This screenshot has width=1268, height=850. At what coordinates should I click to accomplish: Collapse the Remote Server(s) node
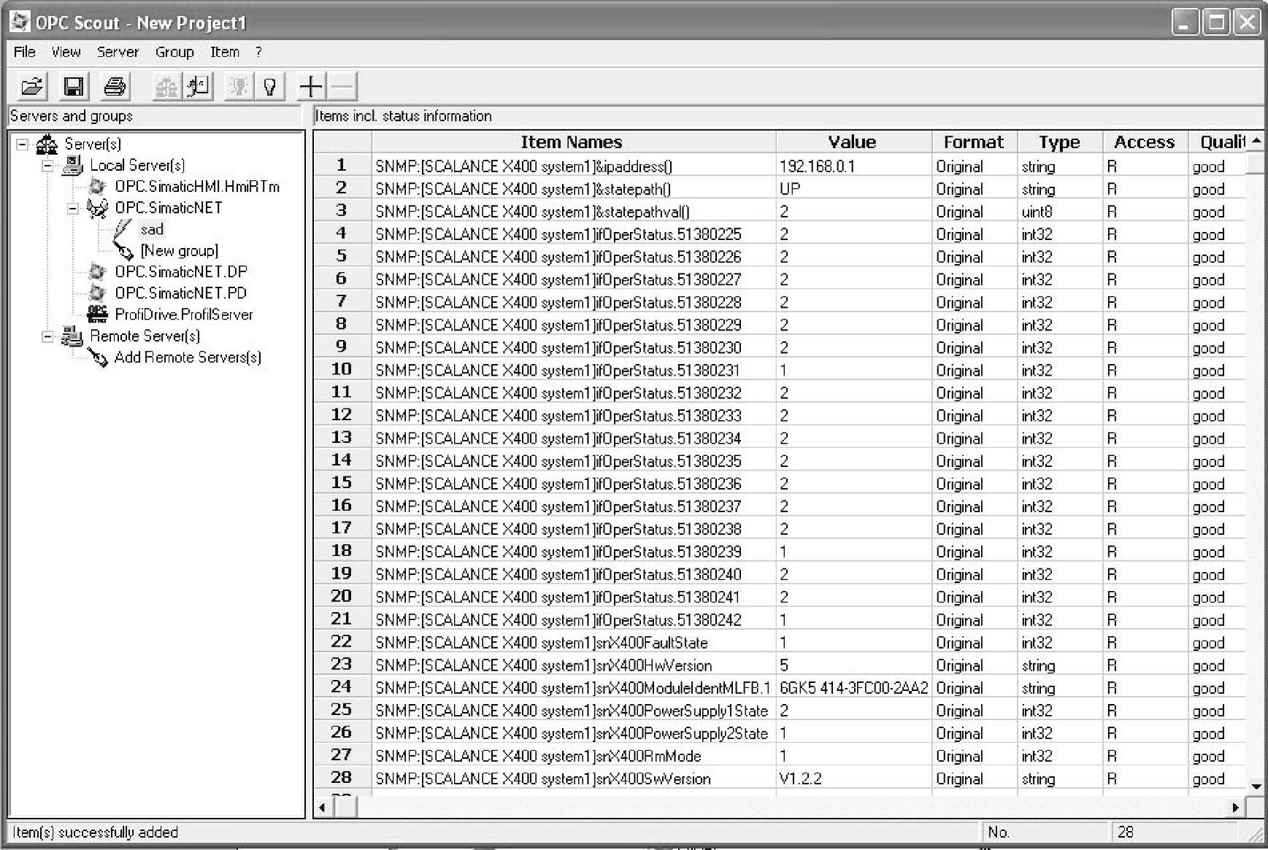coord(48,336)
